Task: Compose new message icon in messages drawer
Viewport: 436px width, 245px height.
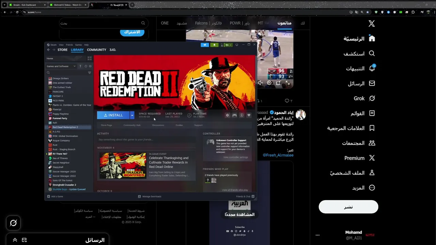Action: 25,240
